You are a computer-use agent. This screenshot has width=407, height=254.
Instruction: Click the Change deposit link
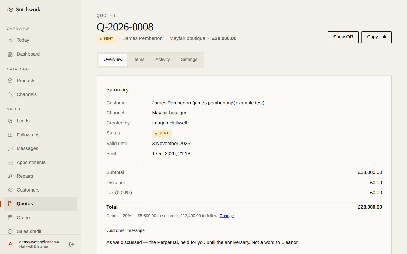coord(227,216)
